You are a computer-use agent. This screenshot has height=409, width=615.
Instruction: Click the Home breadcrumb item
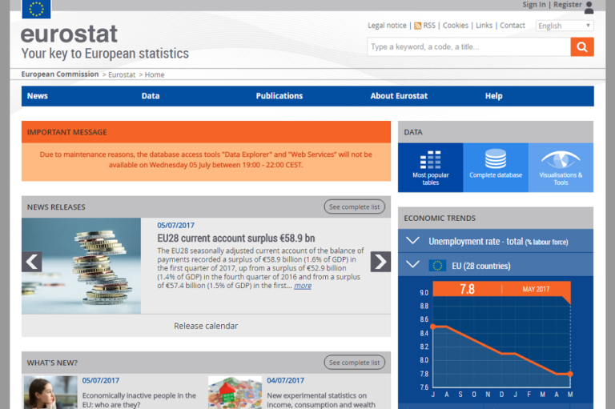[155, 74]
